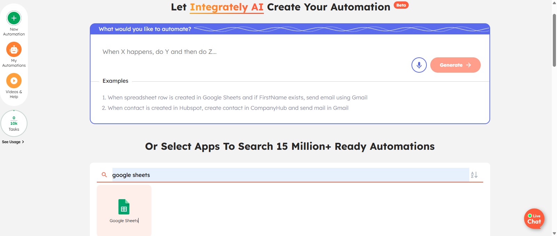Open Videos & Help play icon
This screenshot has width=557, height=236.
pos(14,81)
